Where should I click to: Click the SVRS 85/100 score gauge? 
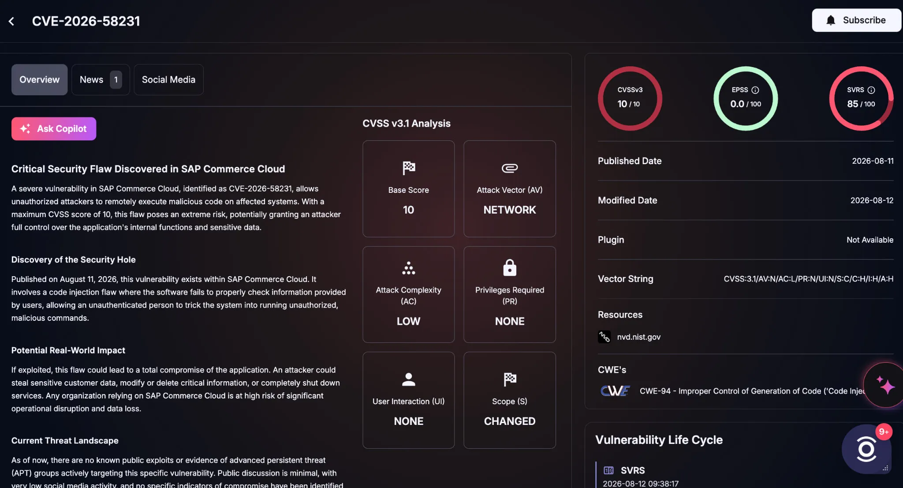pos(861,98)
